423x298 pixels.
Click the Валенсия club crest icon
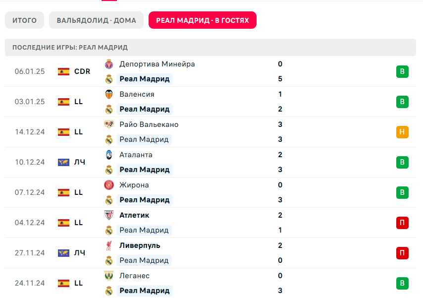[x=109, y=94]
